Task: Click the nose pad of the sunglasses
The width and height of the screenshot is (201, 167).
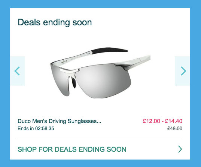Action: pyautogui.click(x=74, y=83)
